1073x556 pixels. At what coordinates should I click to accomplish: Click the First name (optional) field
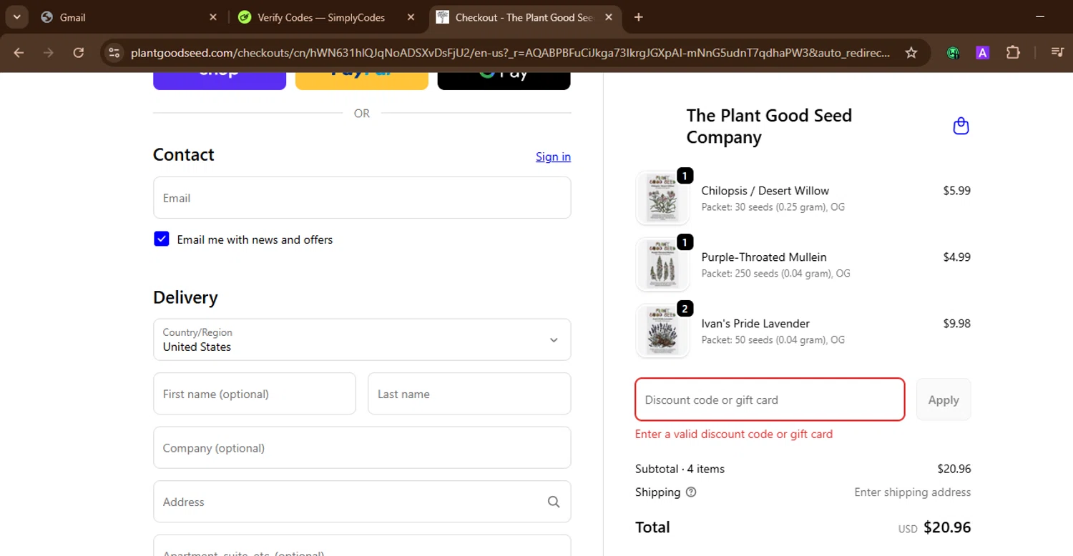point(255,394)
